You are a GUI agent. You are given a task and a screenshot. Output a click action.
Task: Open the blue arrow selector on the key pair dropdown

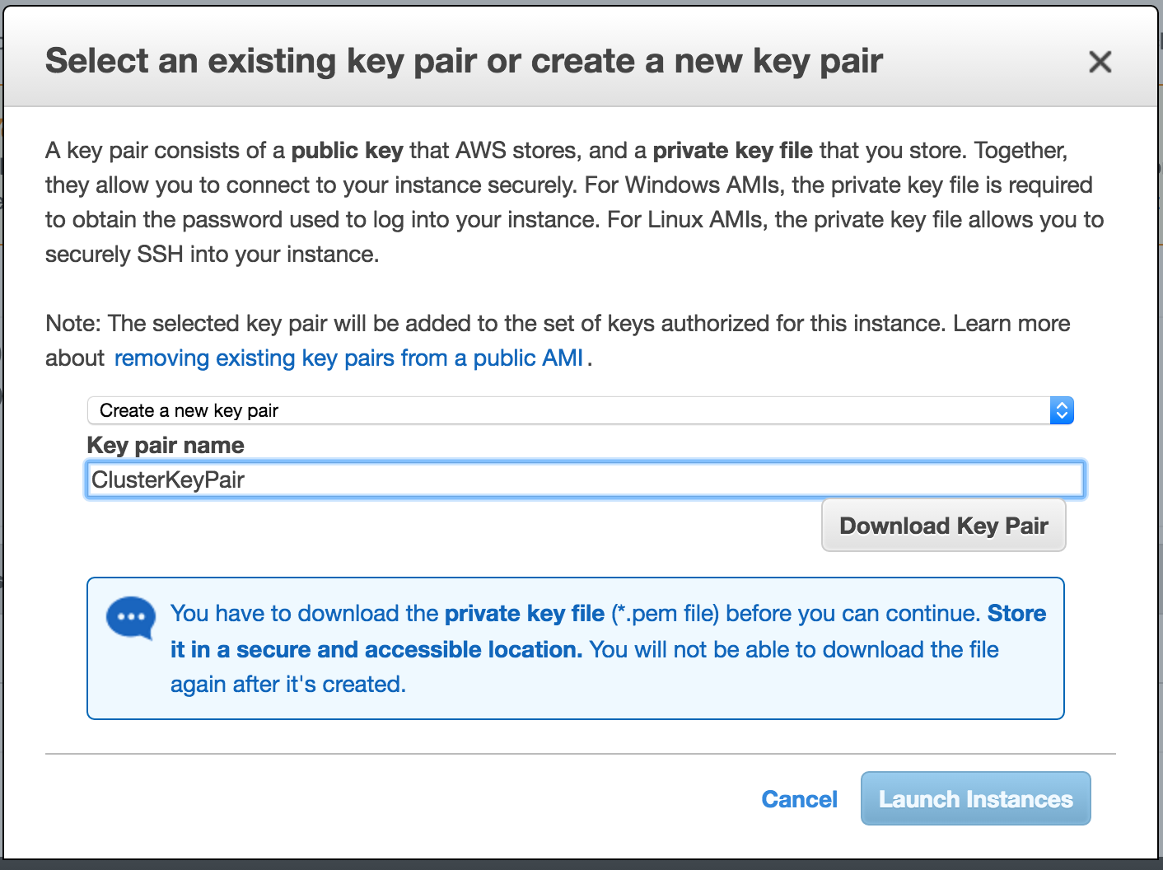tap(1062, 410)
